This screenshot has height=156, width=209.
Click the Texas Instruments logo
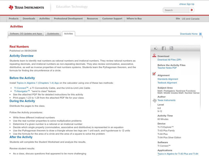tap(26, 8)
